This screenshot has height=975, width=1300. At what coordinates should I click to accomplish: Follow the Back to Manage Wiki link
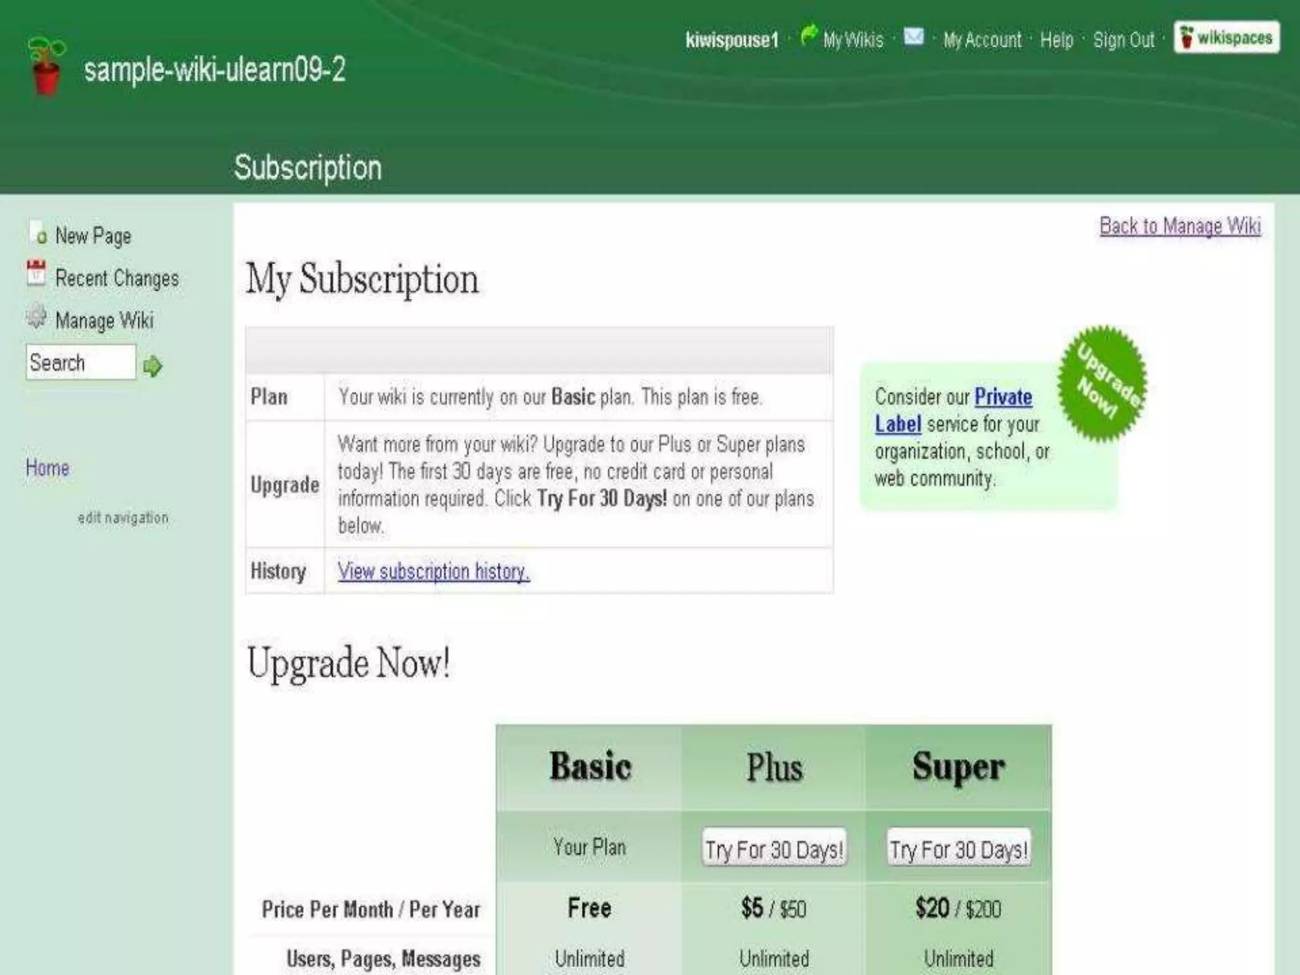click(x=1179, y=226)
